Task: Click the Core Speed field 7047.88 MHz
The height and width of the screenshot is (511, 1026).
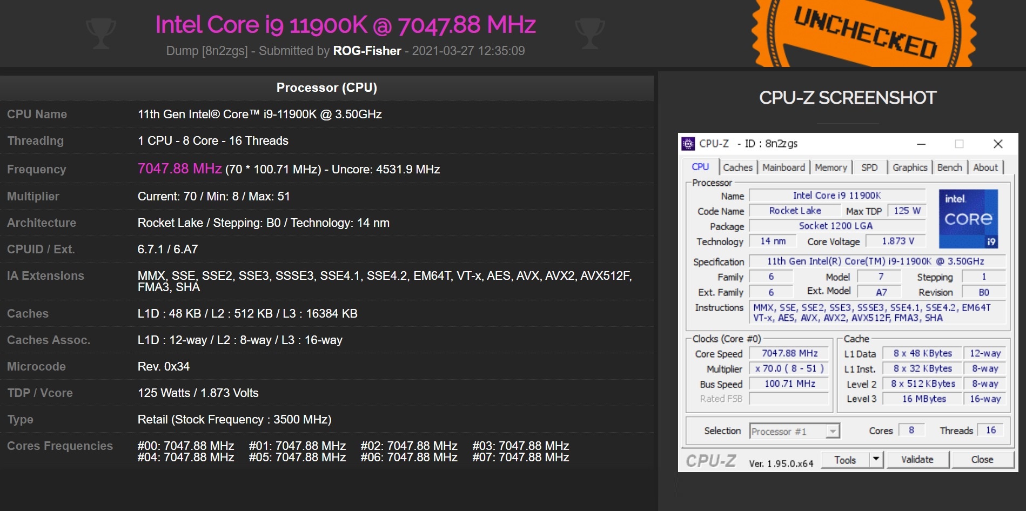Action: pyautogui.click(x=789, y=353)
